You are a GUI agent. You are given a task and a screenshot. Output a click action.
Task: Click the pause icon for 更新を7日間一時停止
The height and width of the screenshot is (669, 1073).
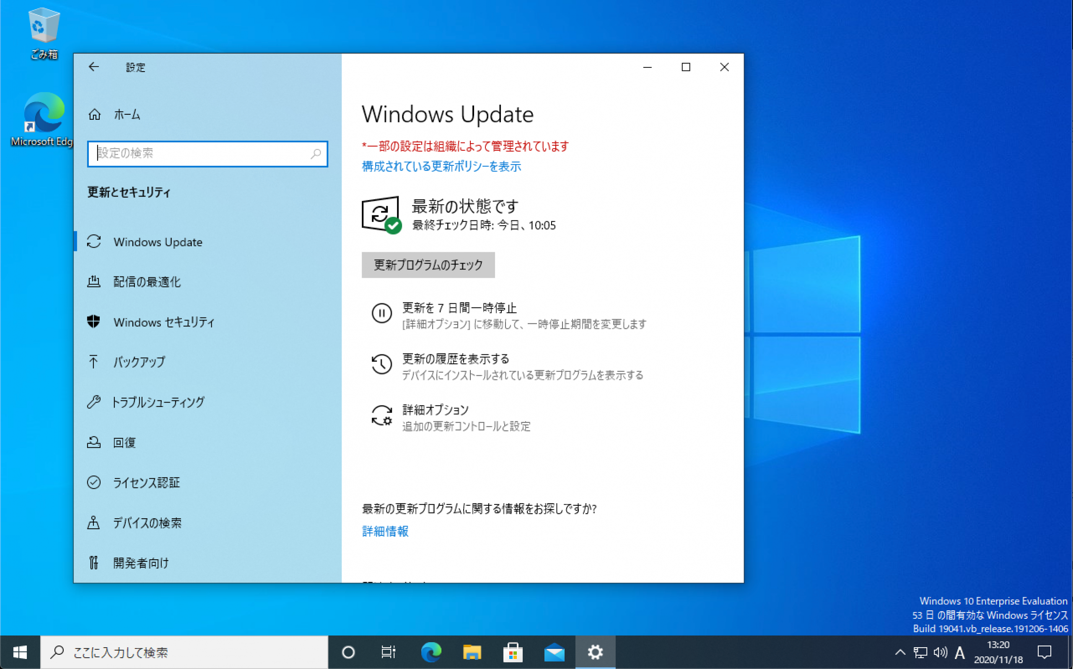pyautogui.click(x=381, y=313)
